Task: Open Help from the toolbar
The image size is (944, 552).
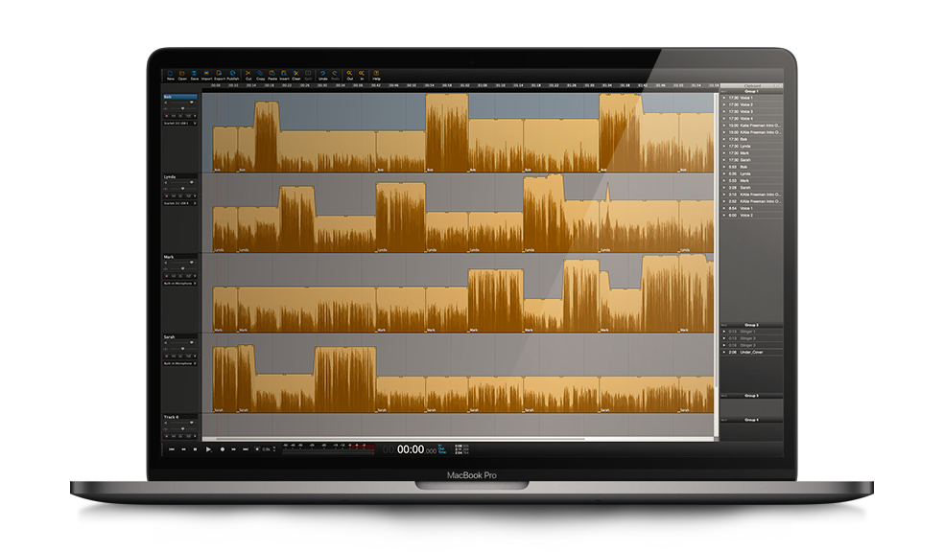Action: click(376, 74)
